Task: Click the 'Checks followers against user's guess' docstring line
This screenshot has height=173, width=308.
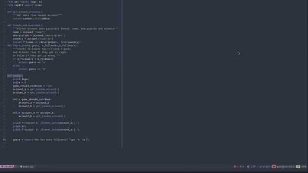Action: 42,49
